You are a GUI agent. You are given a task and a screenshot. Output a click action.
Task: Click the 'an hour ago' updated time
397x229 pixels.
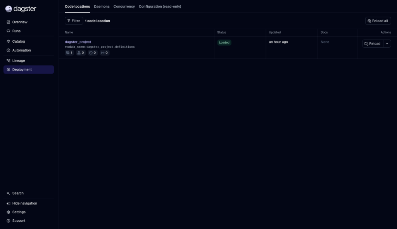tap(278, 42)
